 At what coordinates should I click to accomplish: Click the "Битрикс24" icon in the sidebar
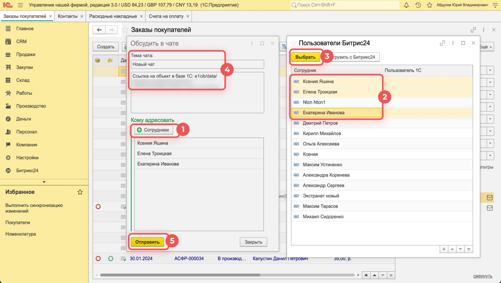pos(8,171)
